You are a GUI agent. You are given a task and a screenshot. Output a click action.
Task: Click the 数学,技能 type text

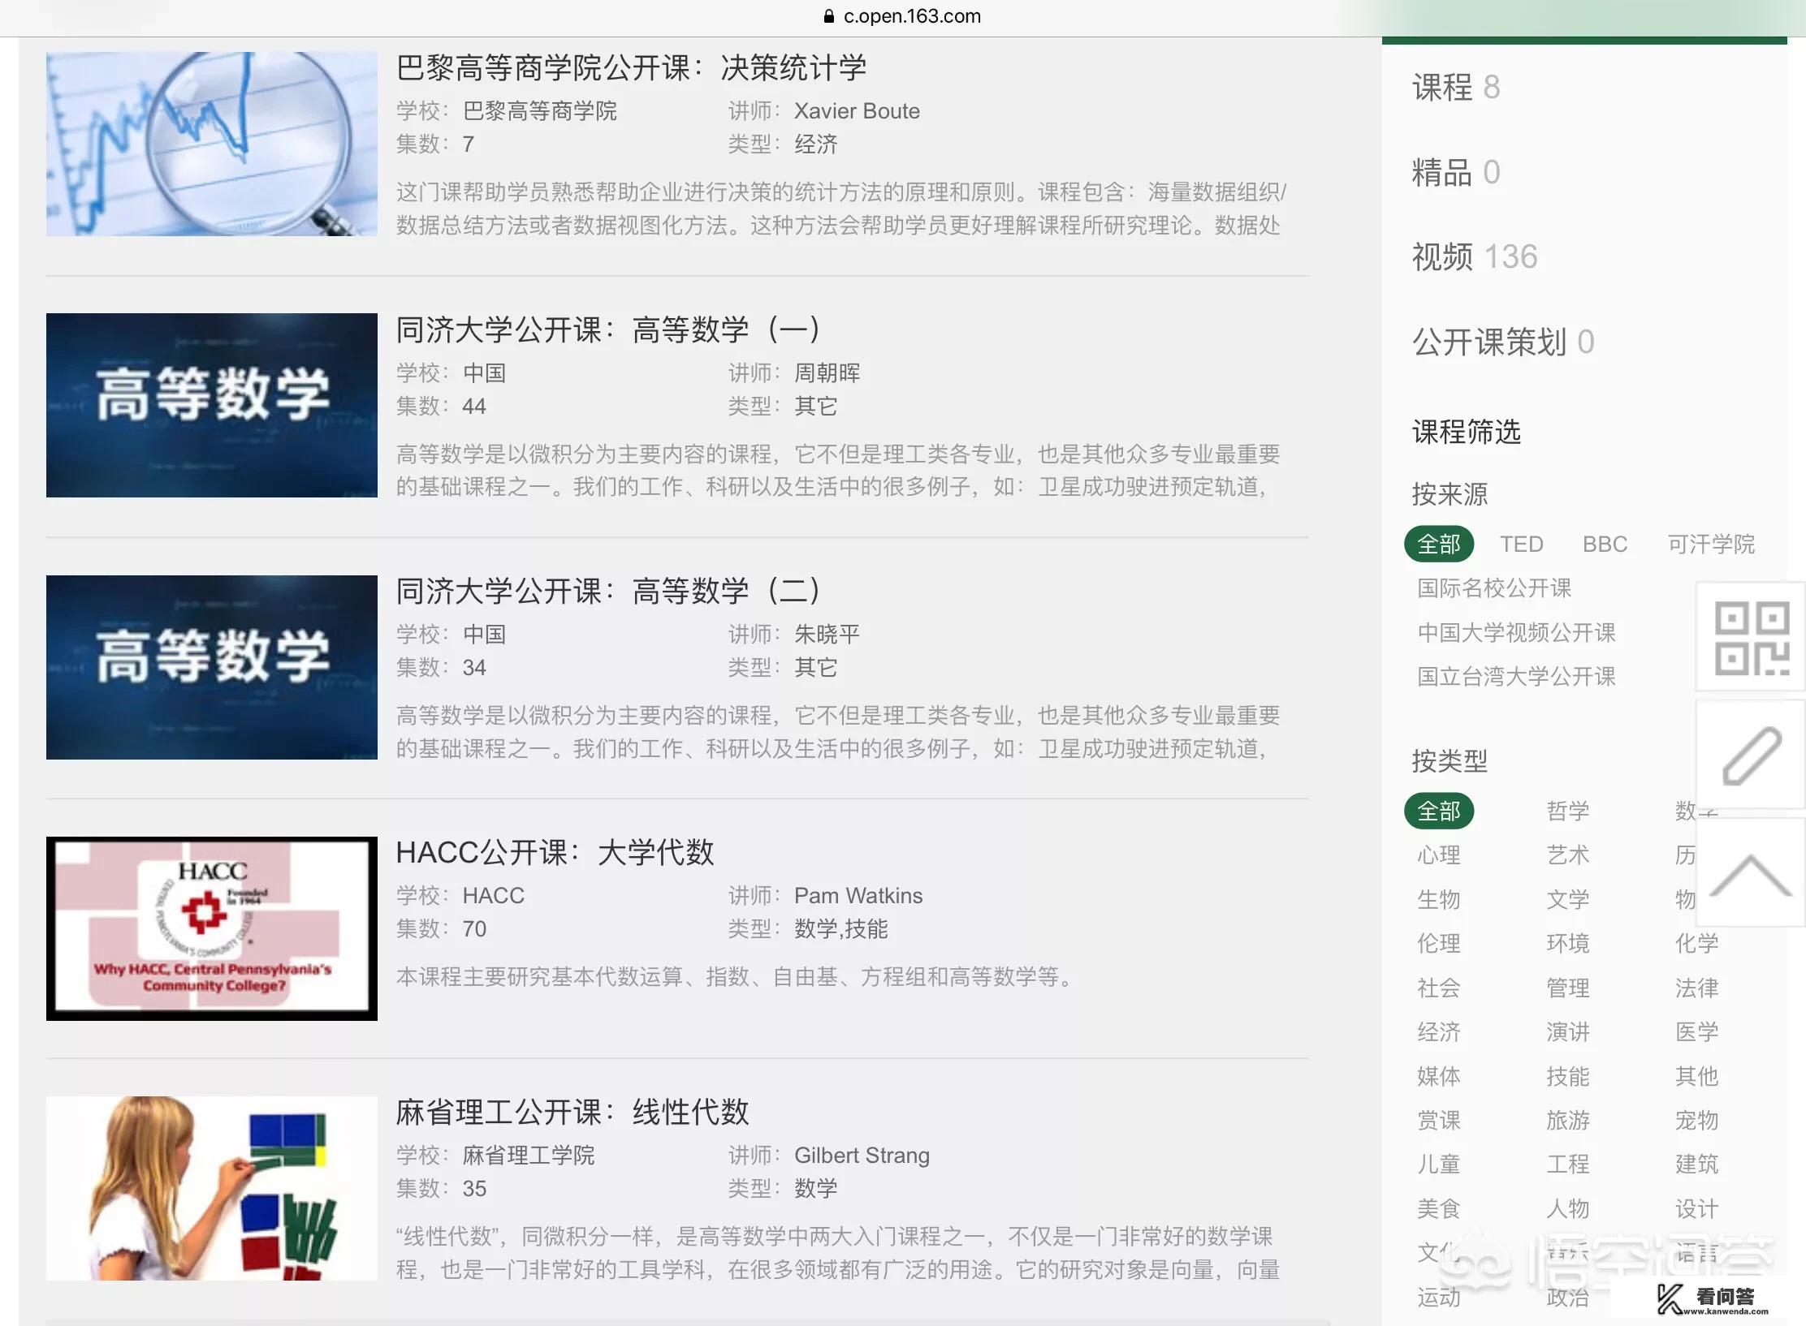click(840, 928)
